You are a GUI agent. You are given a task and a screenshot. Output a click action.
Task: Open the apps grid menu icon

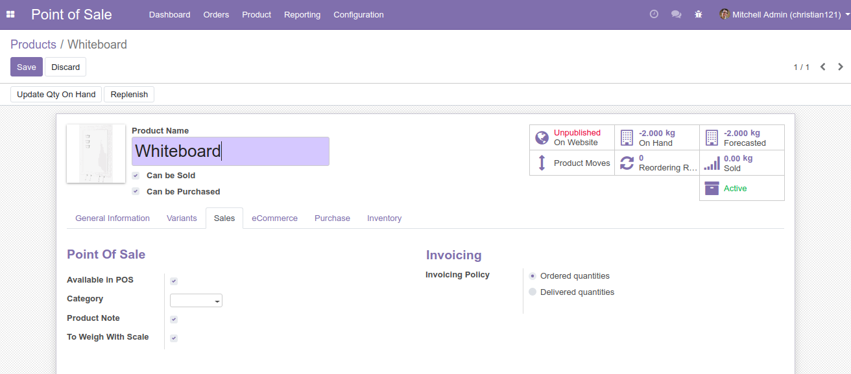(10, 14)
